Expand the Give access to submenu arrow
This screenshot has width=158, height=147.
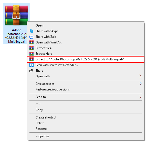pyautogui.click(x=140, y=84)
